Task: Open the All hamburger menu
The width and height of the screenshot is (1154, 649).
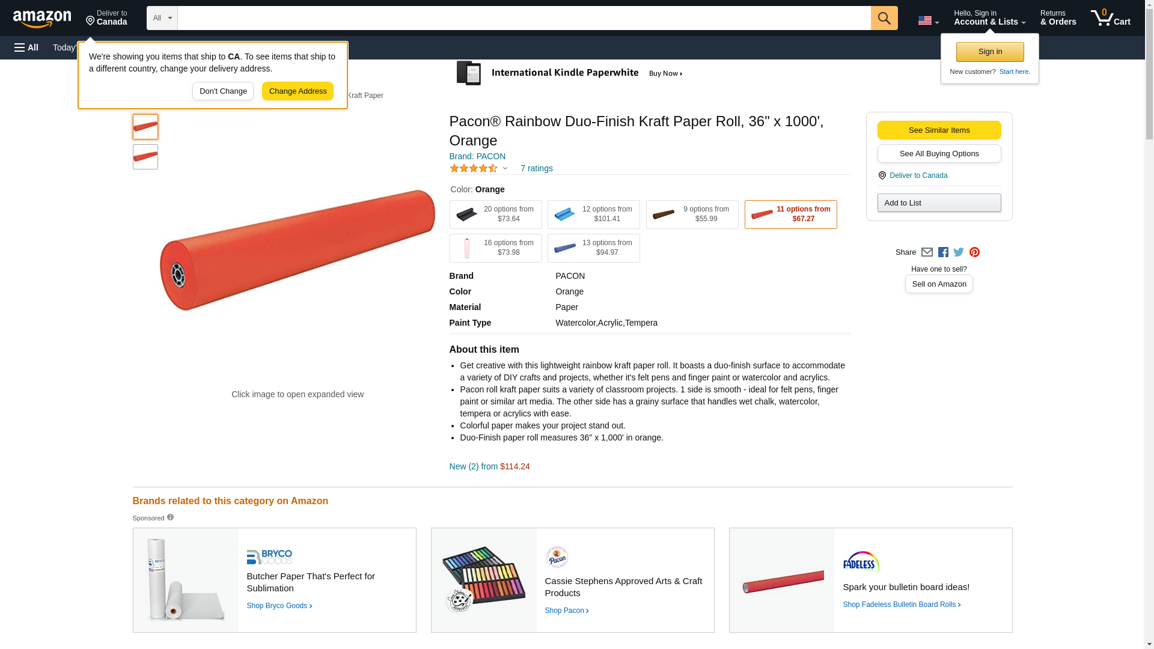Action: click(26, 47)
